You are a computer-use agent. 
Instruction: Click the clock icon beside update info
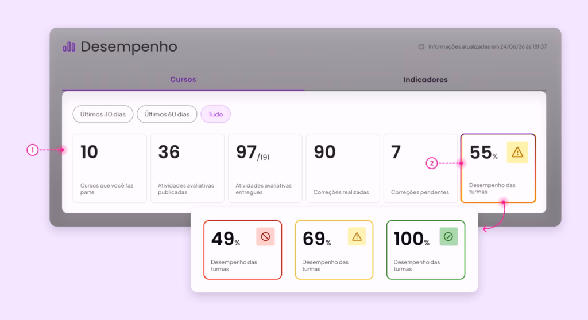tap(421, 47)
